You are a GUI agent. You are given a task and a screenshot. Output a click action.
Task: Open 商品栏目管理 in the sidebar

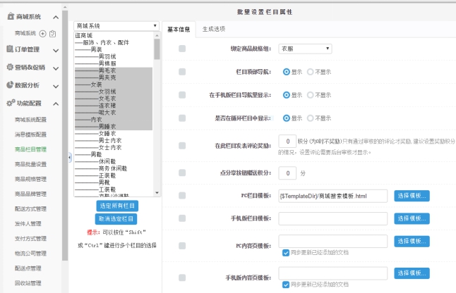pos(31,149)
